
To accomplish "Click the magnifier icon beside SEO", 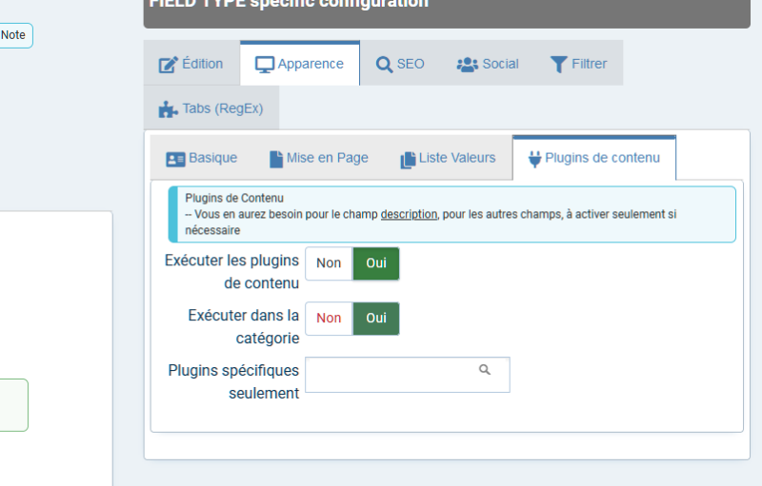I will 384,65.
